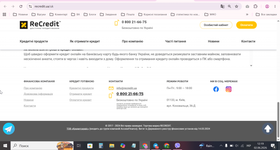
Task: Click the page vertical scrollbar thumb
Action: [x=278, y=120]
